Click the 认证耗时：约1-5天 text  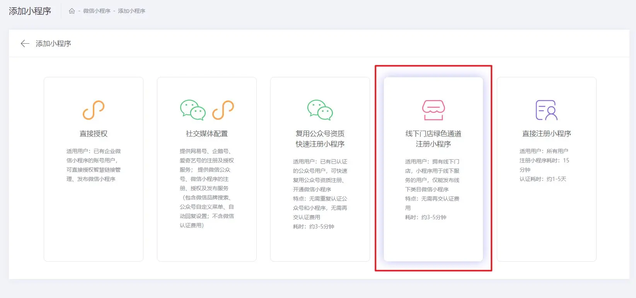[x=542, y=179]
